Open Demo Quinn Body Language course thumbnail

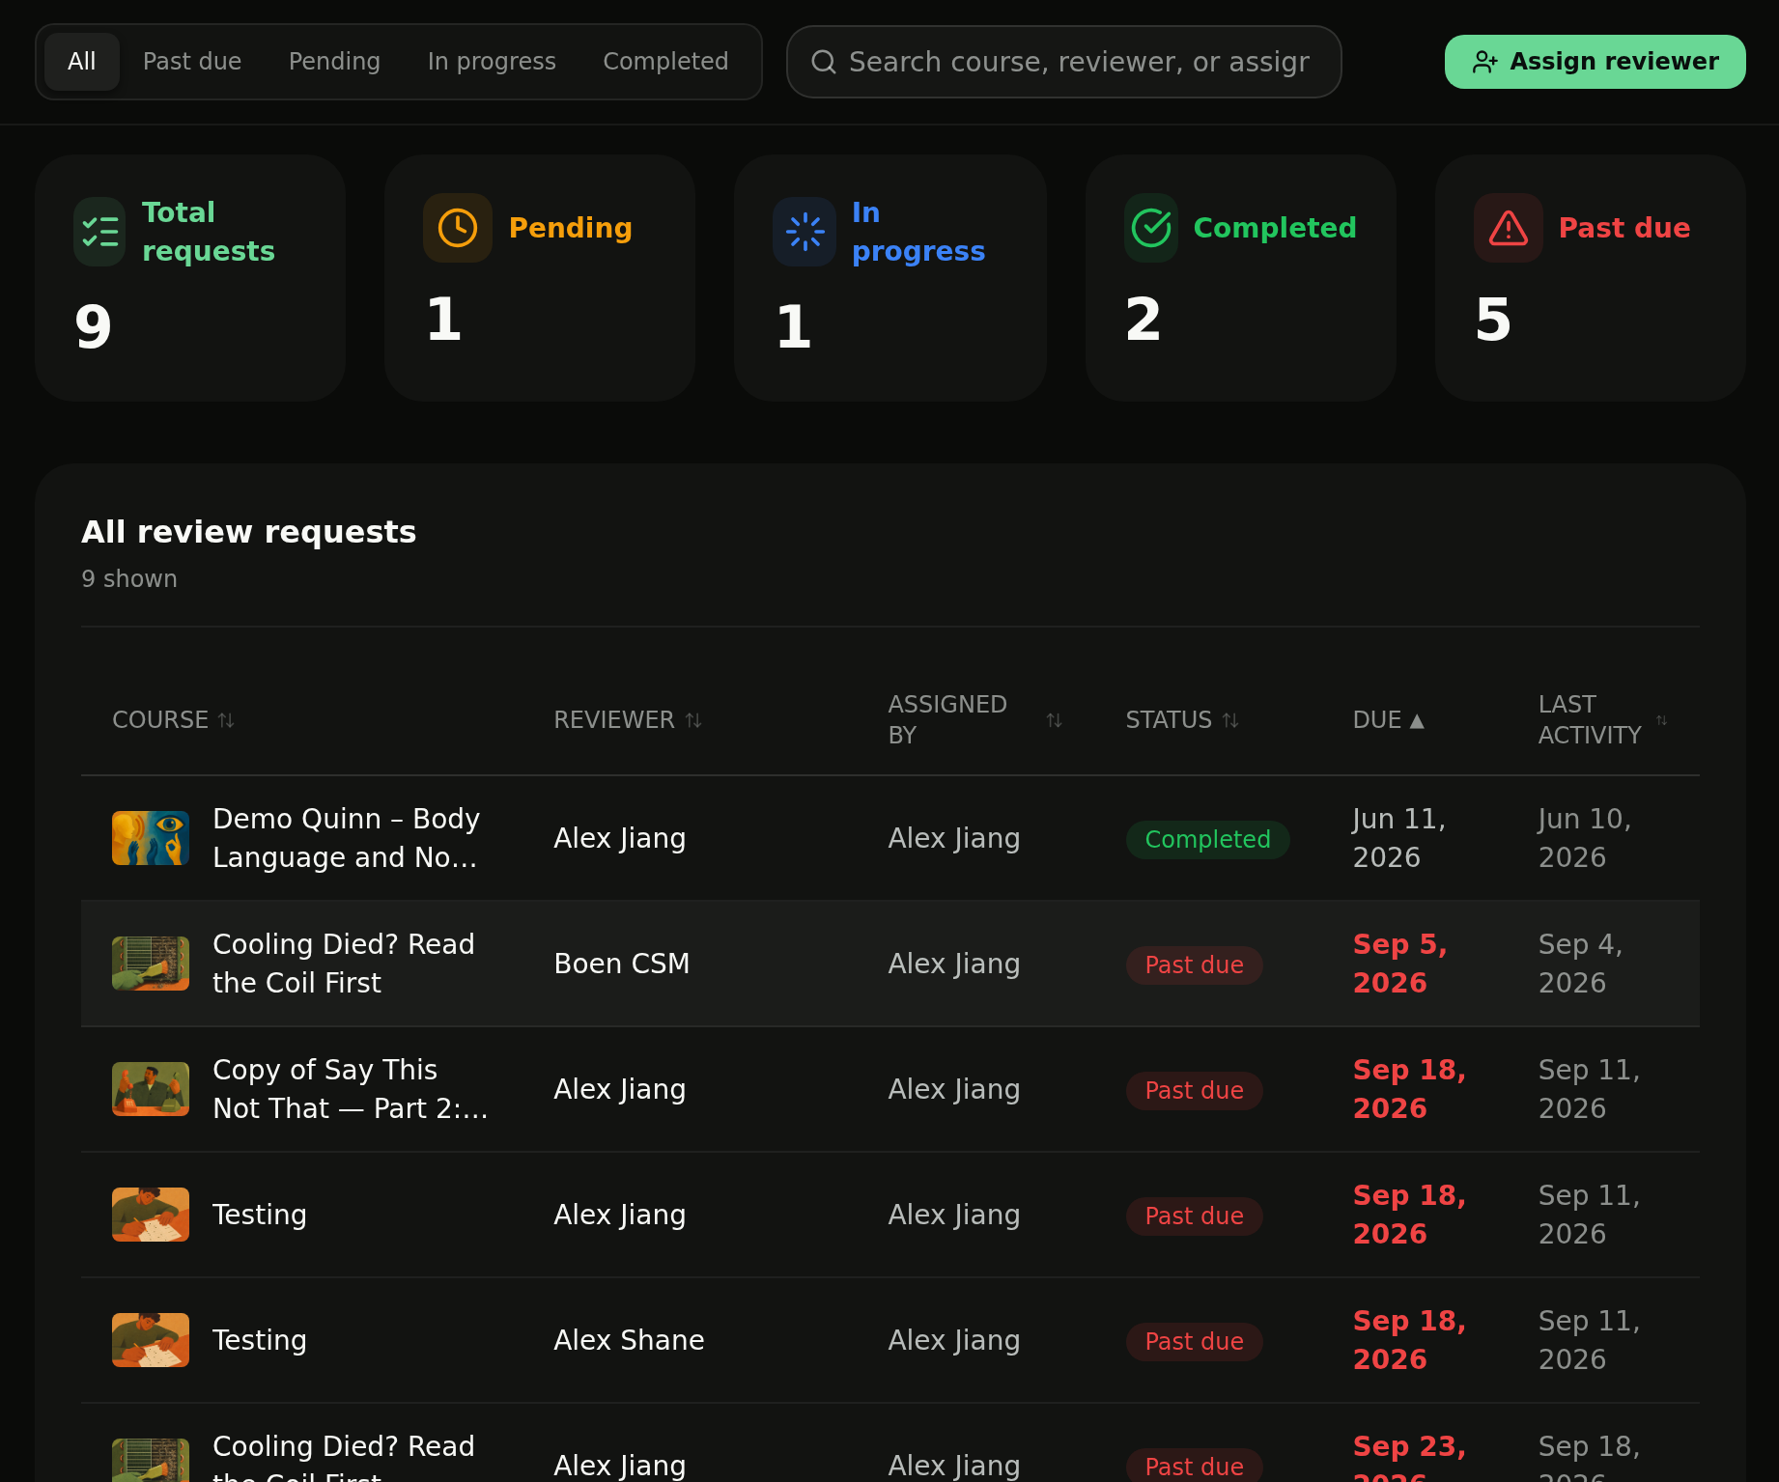click(151, 838)
